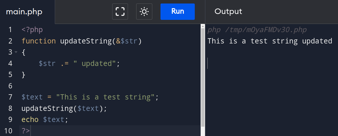Click the output text line "This is a test string updated"
This screenshot has height=136, width=338.
270,41
